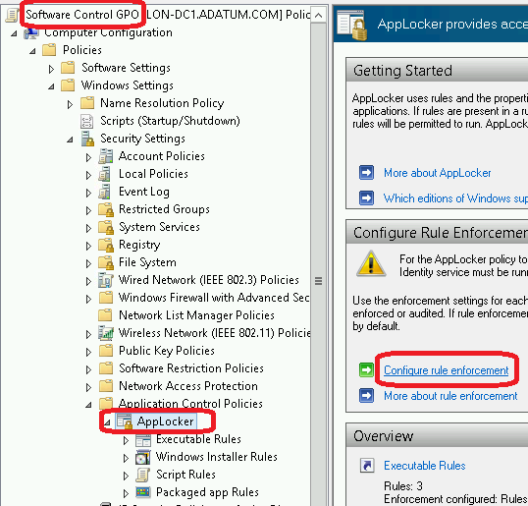Screen dimensions: 528x506
Task: Collapse the Computer Configuration node
Action: (x=14, y=33)
